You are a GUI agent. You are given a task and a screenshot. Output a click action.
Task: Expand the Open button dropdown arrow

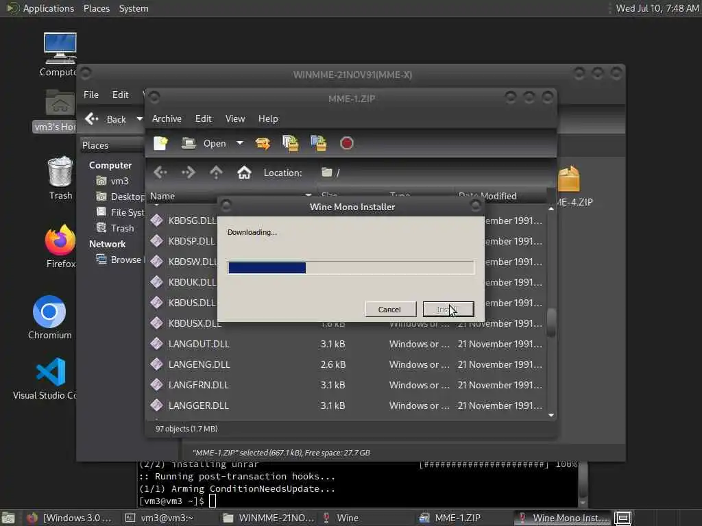coord(240,143)
